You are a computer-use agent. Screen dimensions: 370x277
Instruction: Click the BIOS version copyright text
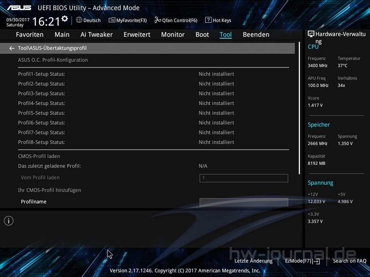[x=185, y=271]
